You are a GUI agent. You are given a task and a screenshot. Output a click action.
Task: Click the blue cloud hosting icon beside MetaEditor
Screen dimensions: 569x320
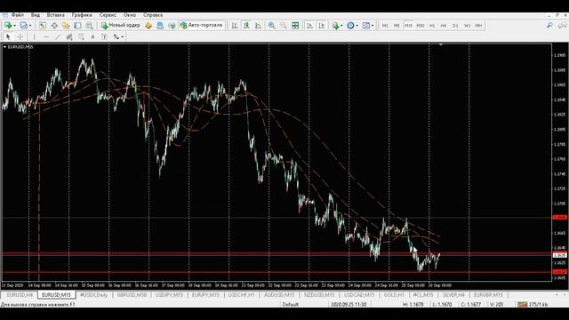pyautogui.click(x=160, y=26)
